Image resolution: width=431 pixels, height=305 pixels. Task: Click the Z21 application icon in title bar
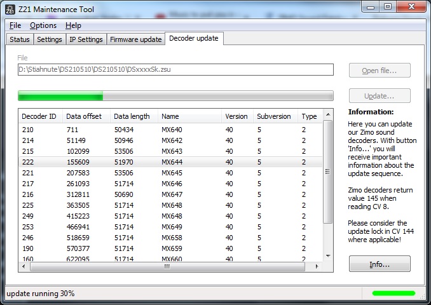pyautogui.click(x=10, y=8)
